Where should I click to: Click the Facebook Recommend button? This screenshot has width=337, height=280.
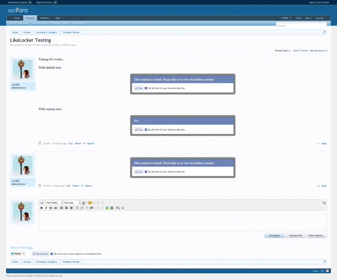coord(41,254)
